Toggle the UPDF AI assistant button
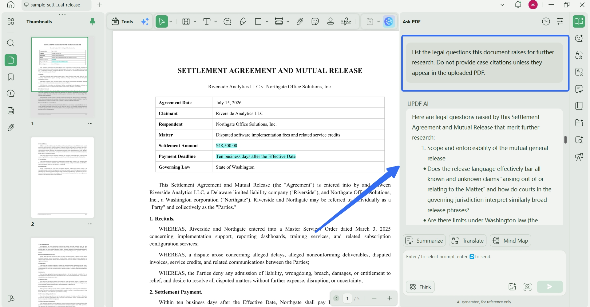The width and height of the screenshot is (590, 307). pyautogui.click(x=389, y=21)
